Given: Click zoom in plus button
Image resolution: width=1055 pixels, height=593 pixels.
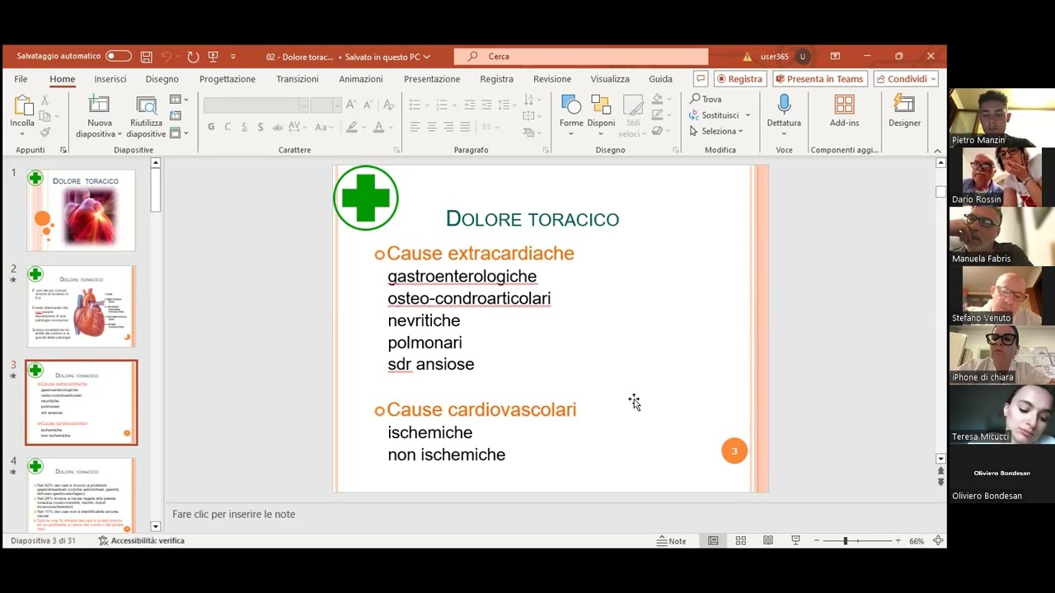Looking at the screenshot, I should 898,541.
